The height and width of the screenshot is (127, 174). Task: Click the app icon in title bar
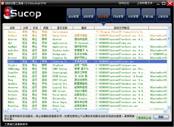[x=3, y=3]
